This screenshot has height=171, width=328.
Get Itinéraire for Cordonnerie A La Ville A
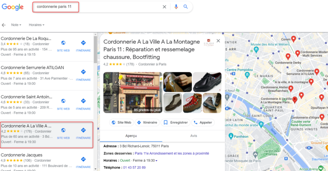tap(83, 130)
